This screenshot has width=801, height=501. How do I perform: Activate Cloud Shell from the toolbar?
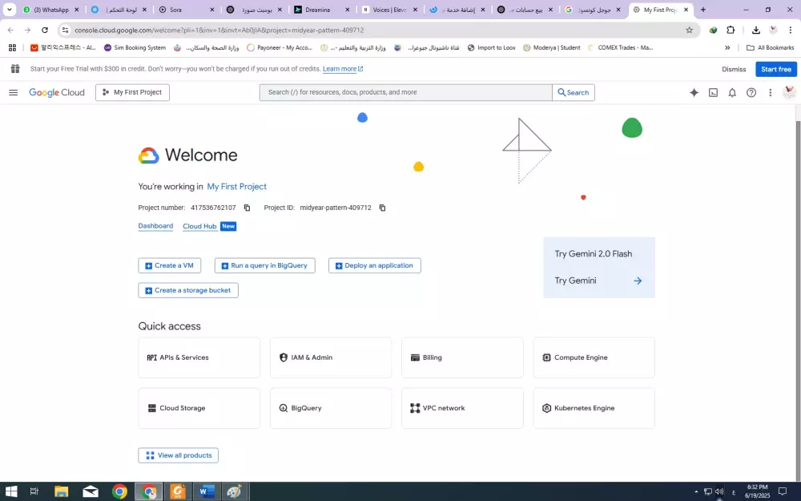coord(713,92)
